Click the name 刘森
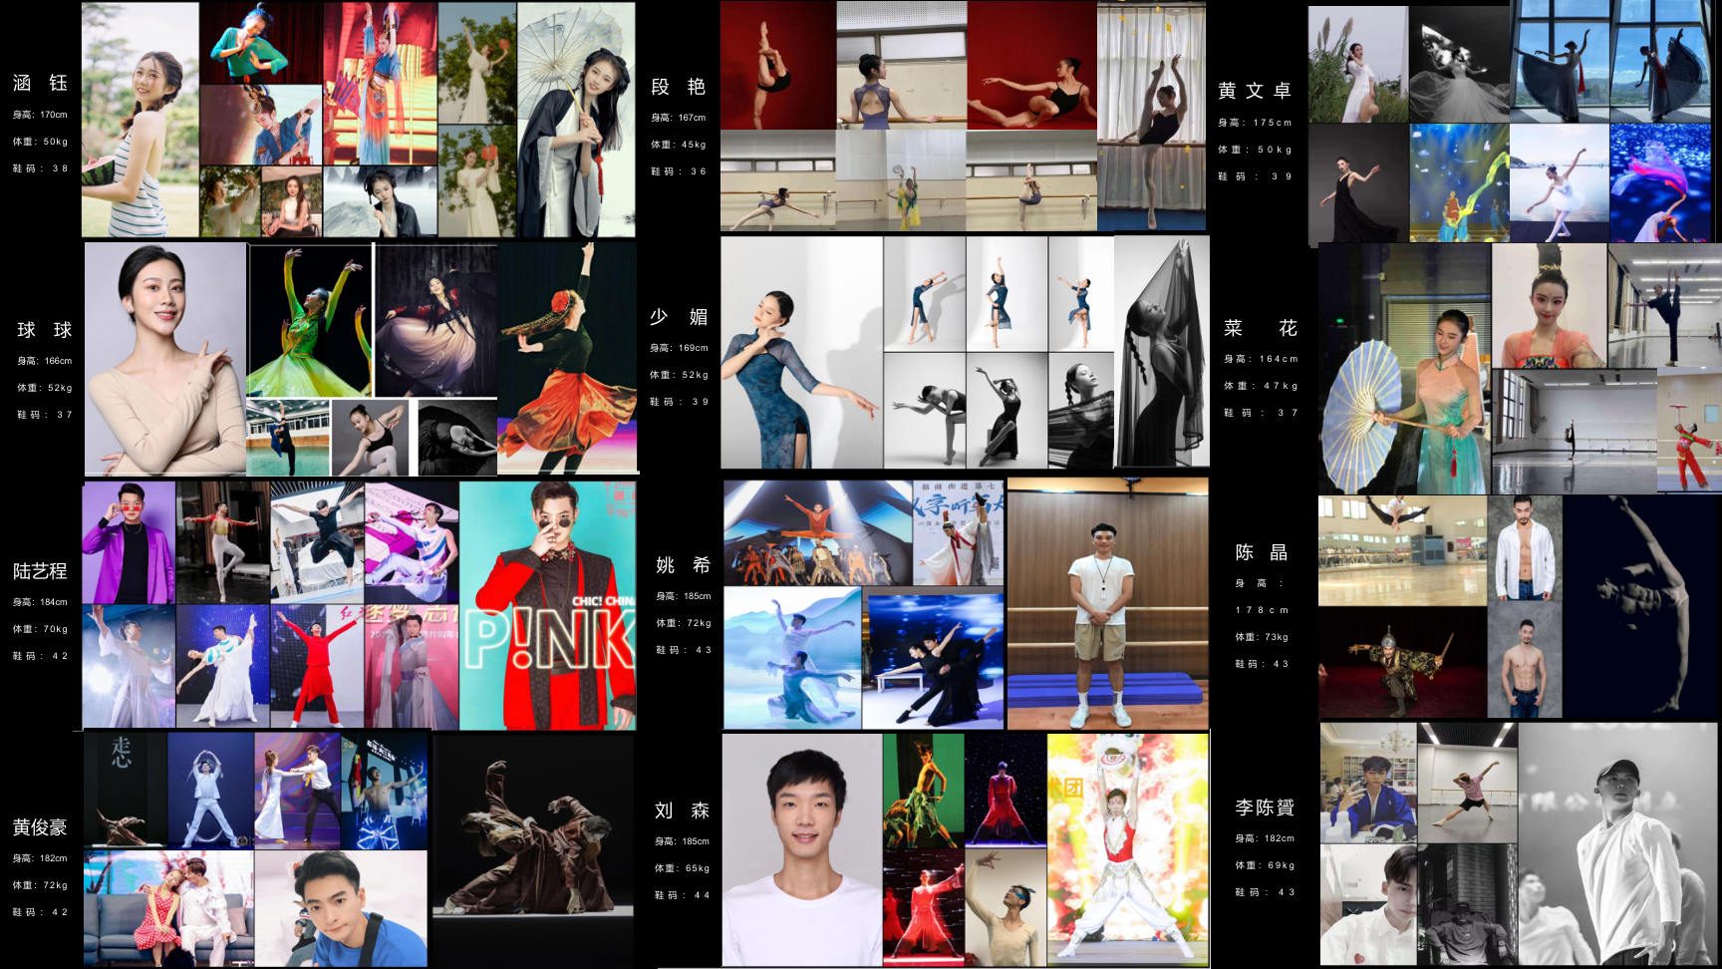Viewport: 1722px width, 969px height. click(x=682, y=810)
